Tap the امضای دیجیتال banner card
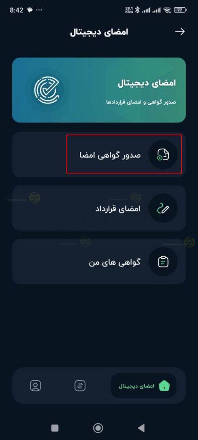The height and width of the screenshot is (440, 198). pos(99,90)
